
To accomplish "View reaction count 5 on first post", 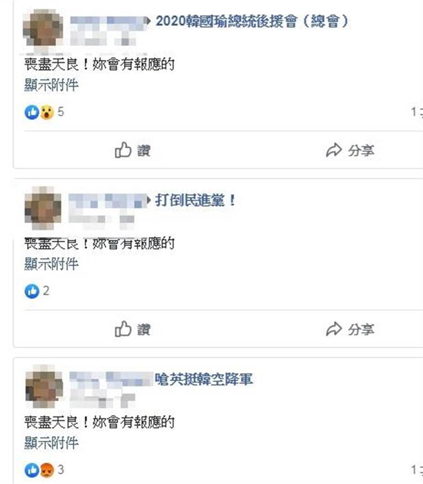I will coord(61,112).
